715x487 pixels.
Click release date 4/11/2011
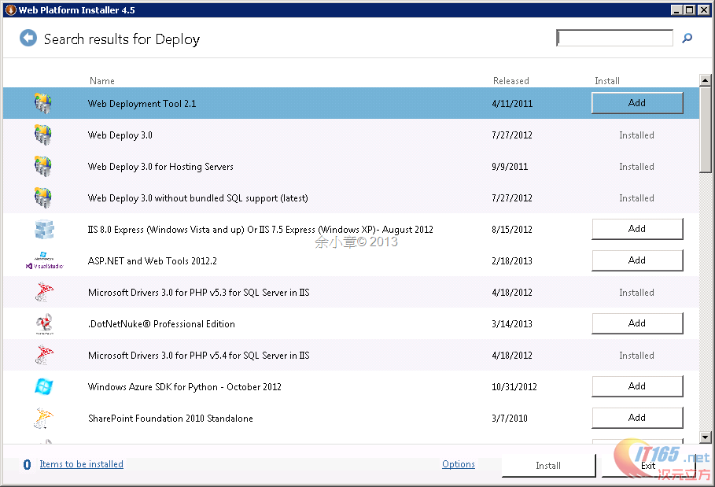512,104
